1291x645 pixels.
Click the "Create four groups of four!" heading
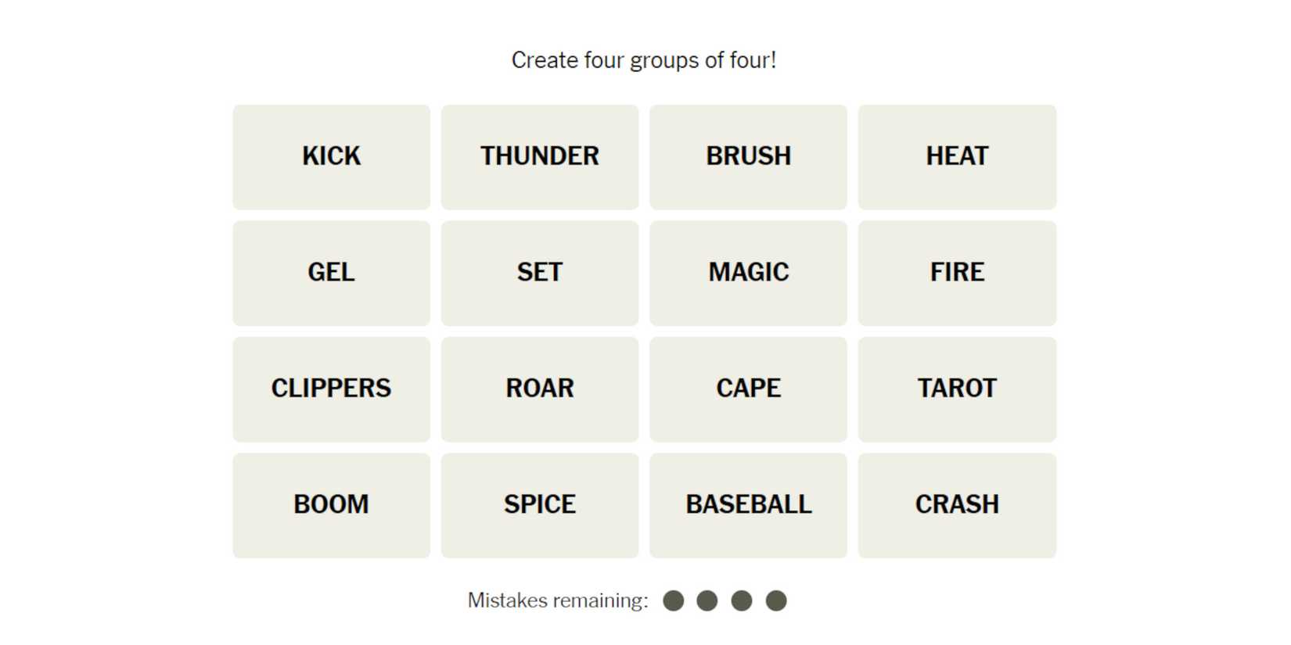(644, 60)
